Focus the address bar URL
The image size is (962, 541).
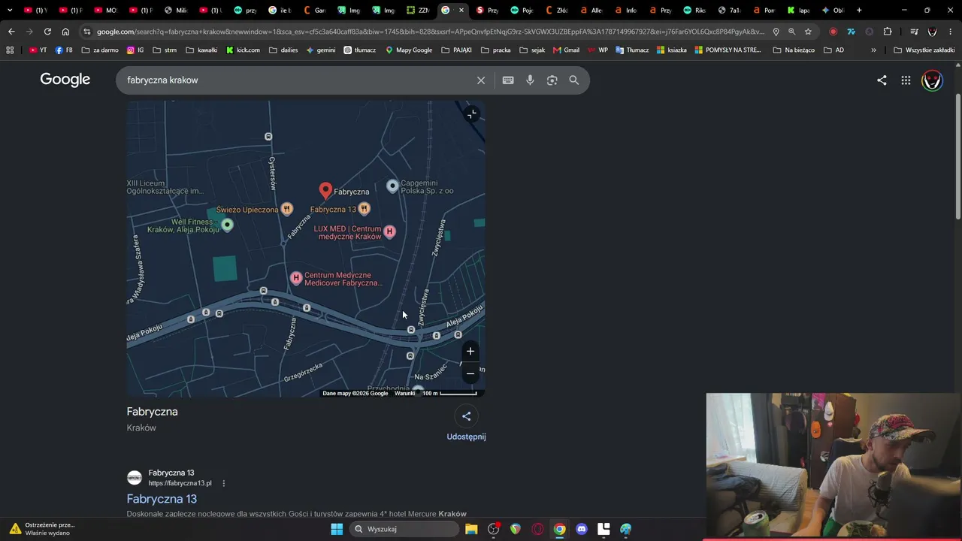430,32
